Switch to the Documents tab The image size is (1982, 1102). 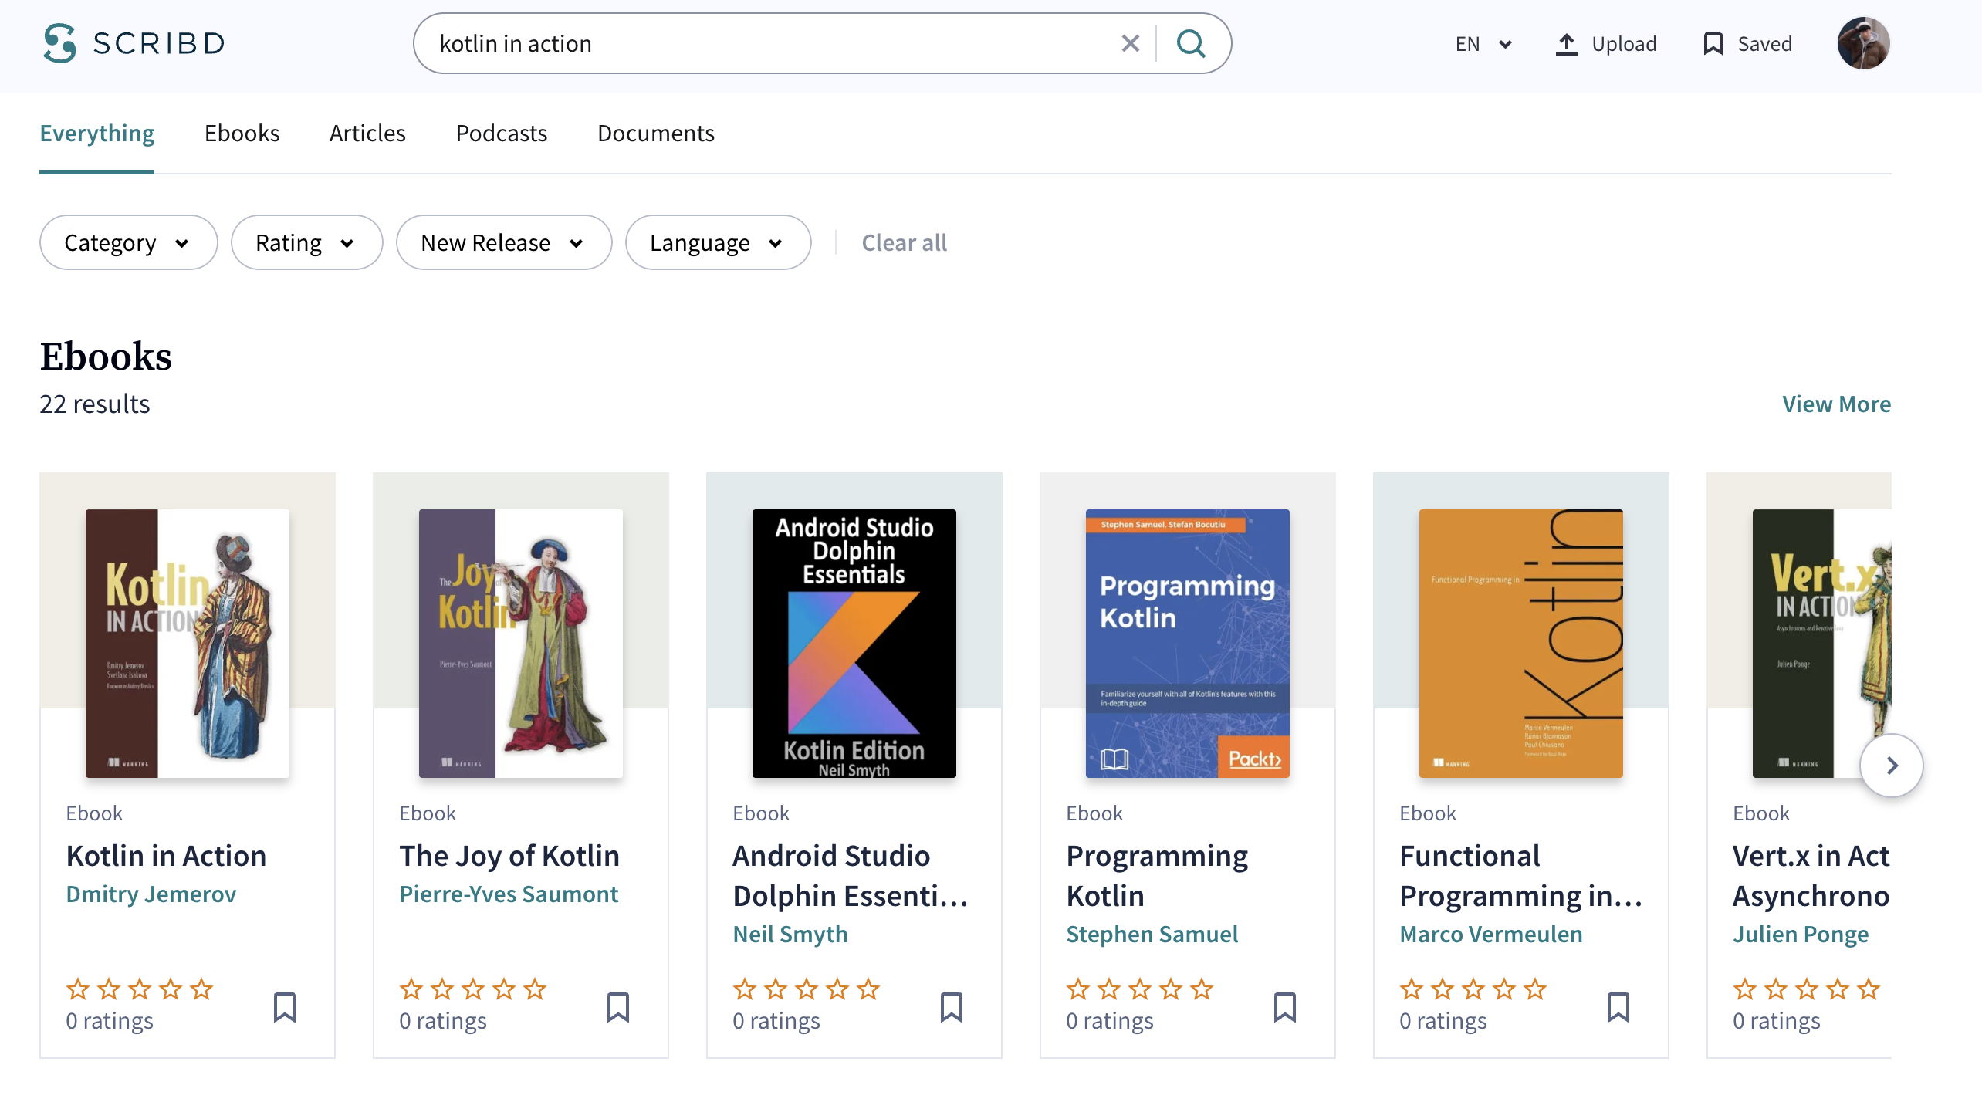(656, 133)
